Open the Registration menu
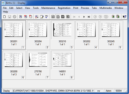 click(64, 8)
